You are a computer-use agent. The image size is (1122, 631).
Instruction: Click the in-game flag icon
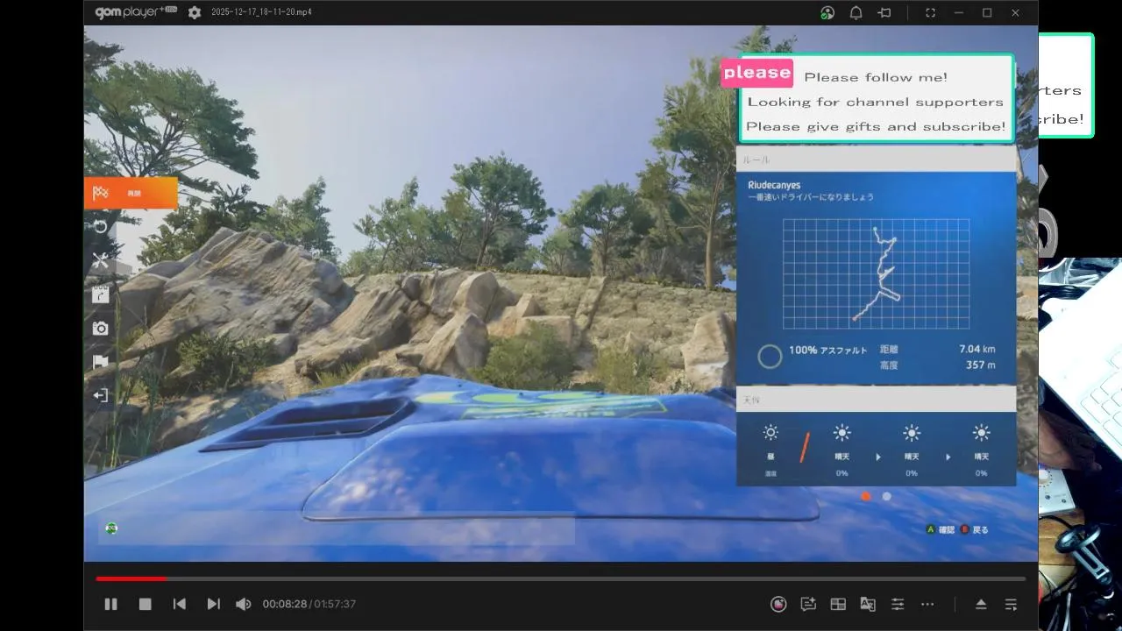[x=100, y=362]
